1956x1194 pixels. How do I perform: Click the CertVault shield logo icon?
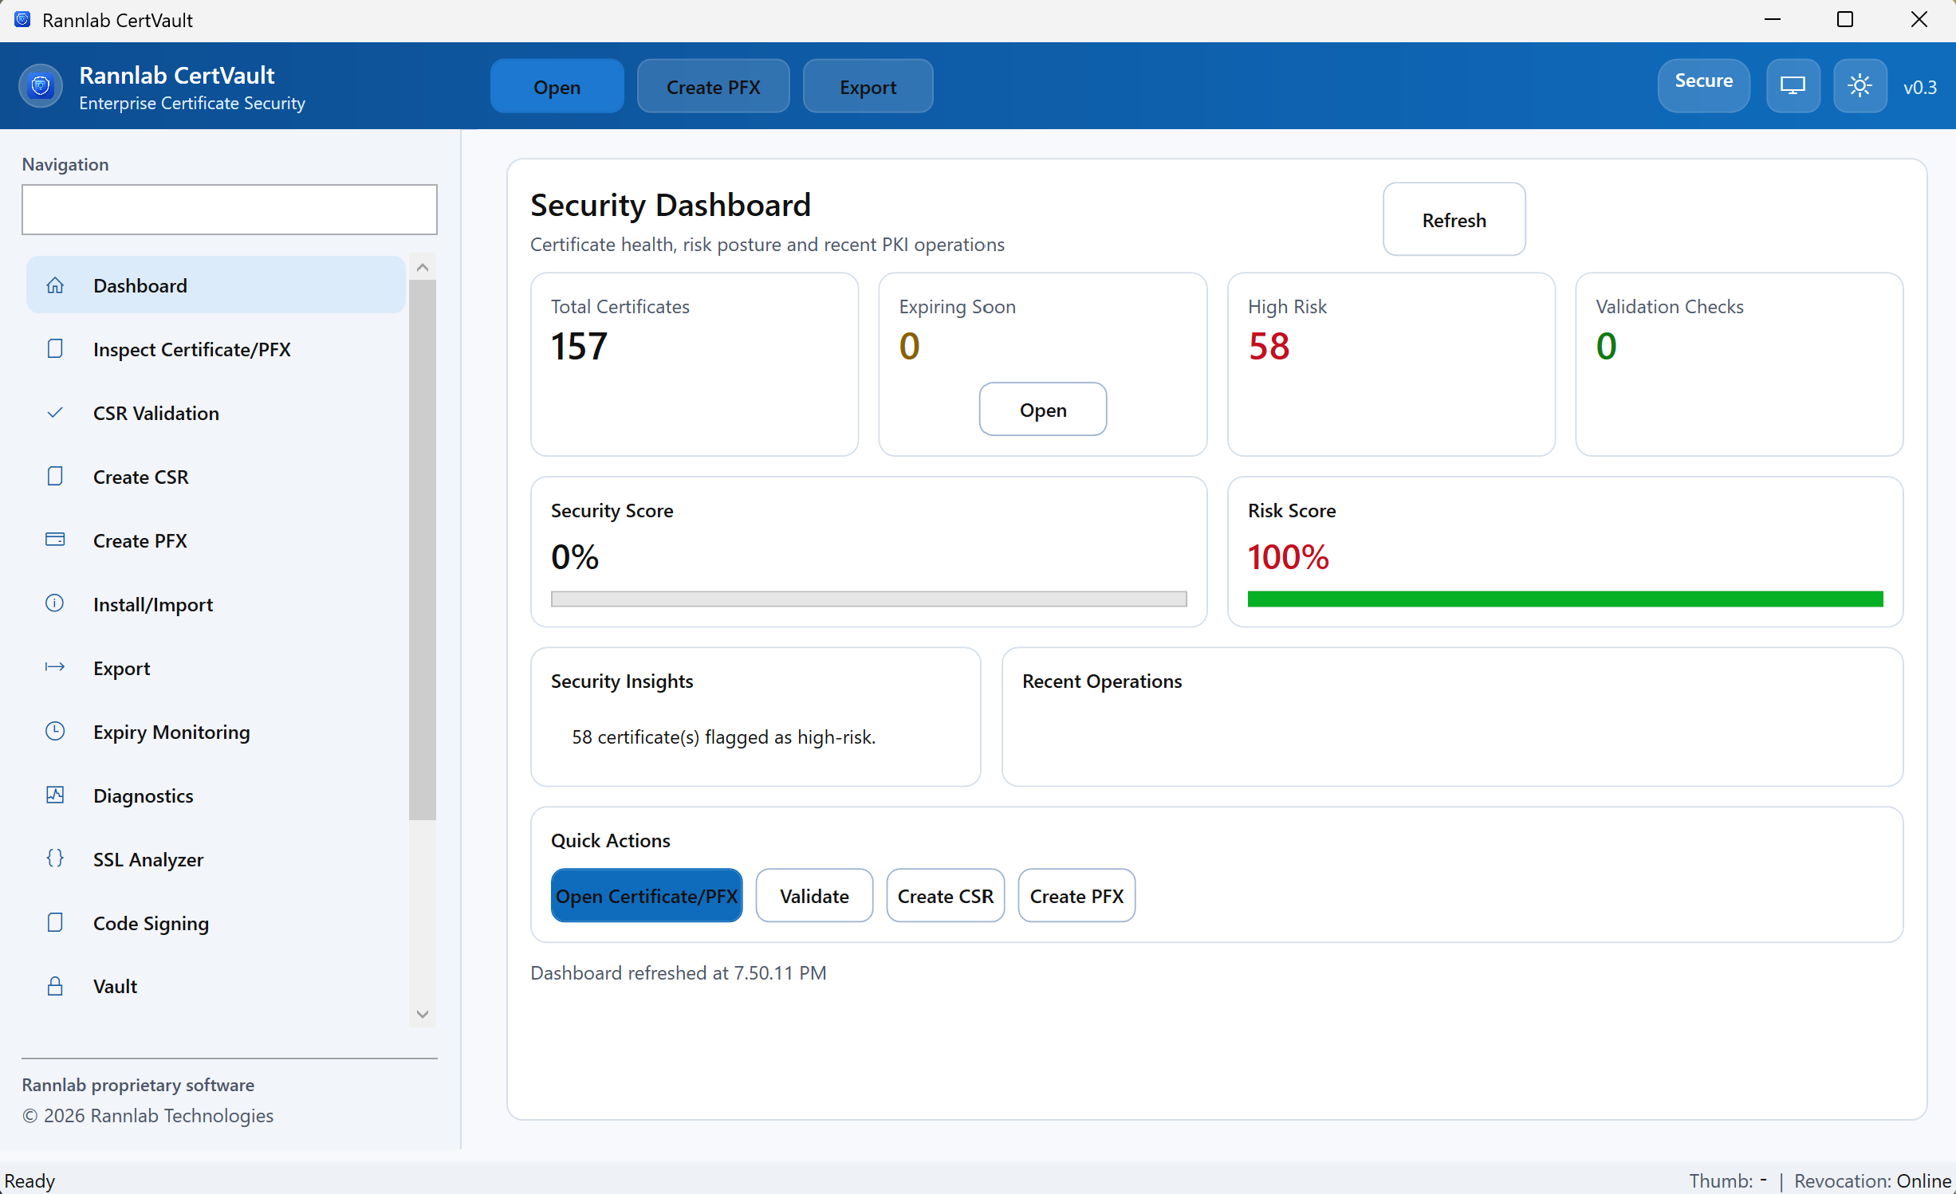coord(41,86)
